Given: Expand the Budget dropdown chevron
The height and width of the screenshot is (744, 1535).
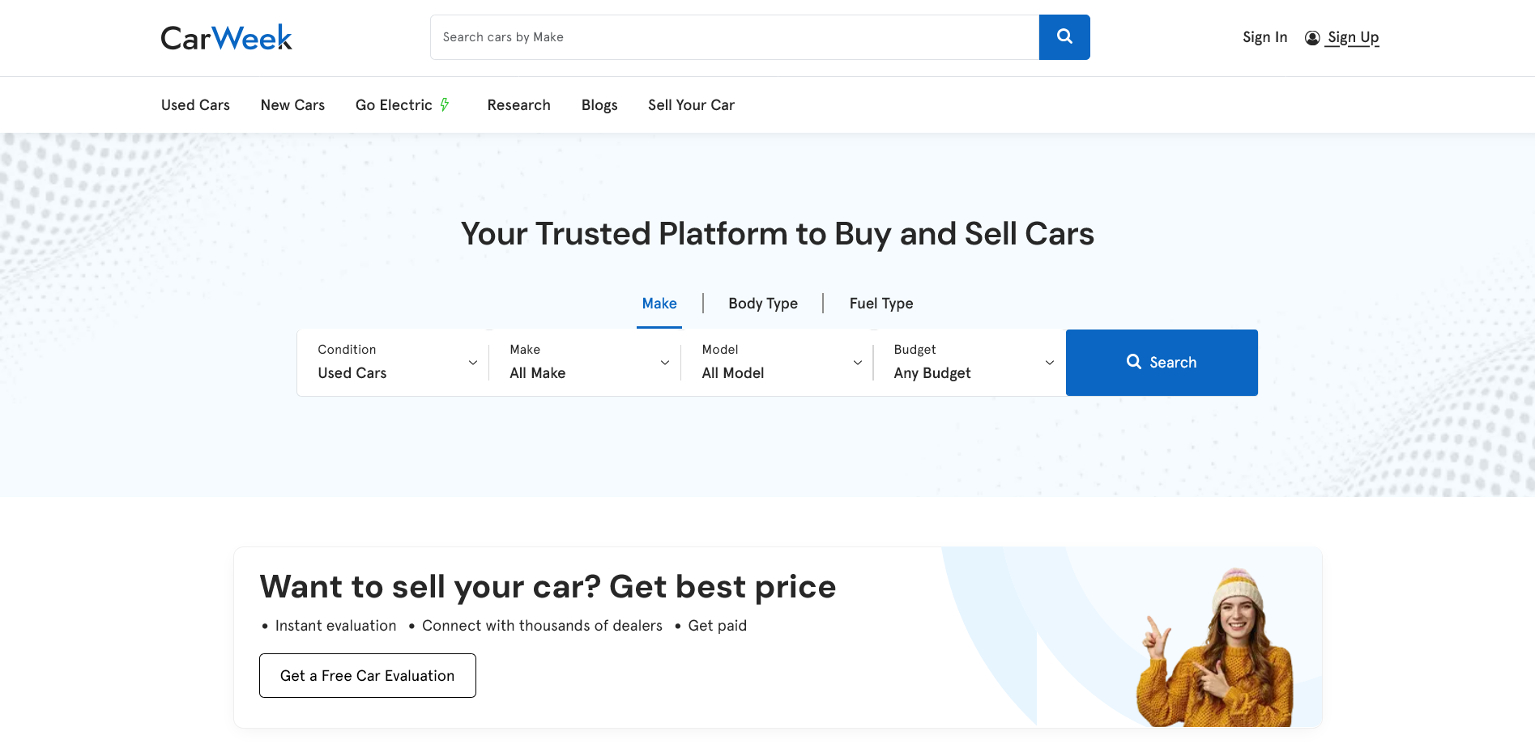Looking at the screenshot, I should pos(1050,363).
